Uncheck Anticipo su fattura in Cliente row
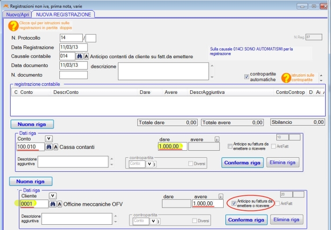 coord(234,204)
